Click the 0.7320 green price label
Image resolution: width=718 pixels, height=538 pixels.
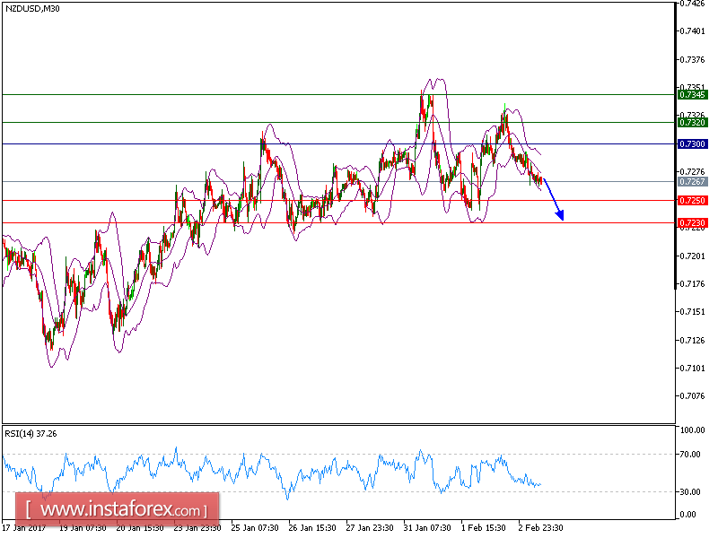coord(691,120)
